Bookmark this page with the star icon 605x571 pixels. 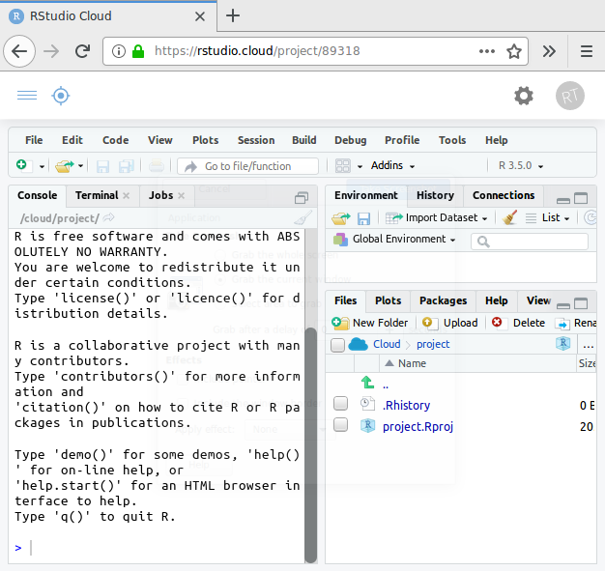514,51
